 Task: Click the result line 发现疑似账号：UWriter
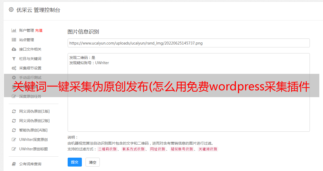pyautogui.click(x=89, y=63)
